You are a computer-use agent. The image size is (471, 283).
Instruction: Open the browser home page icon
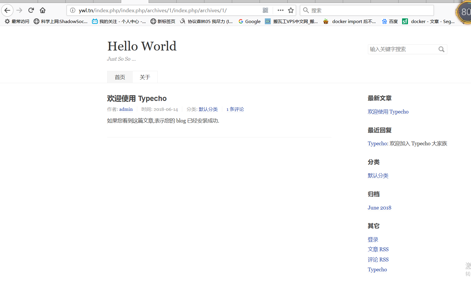tap(43, 11)
